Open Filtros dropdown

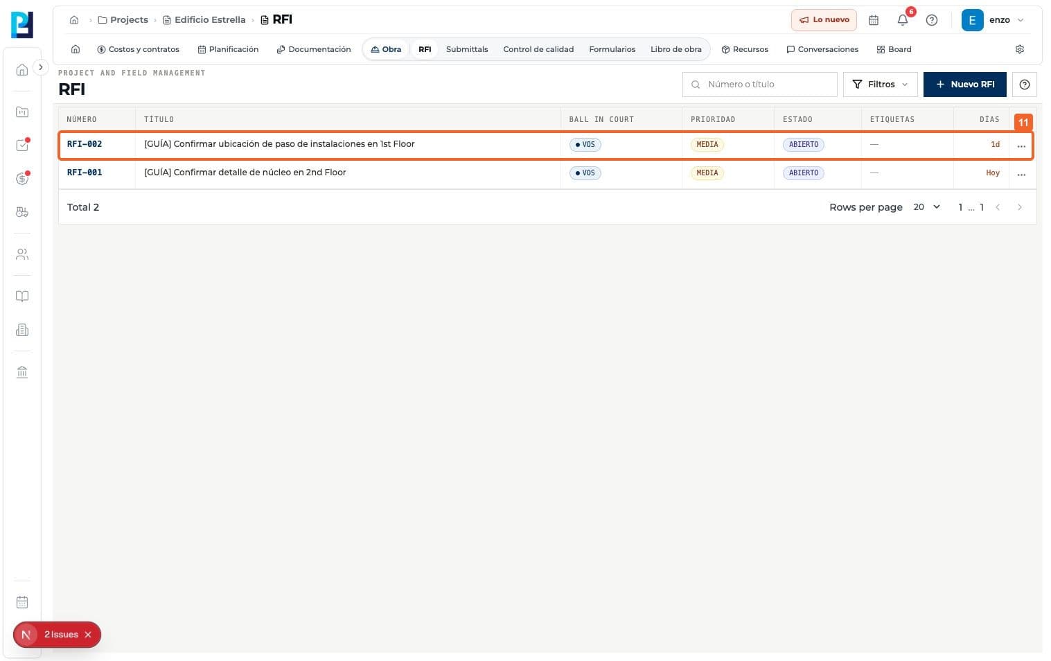tap(880, 85)
